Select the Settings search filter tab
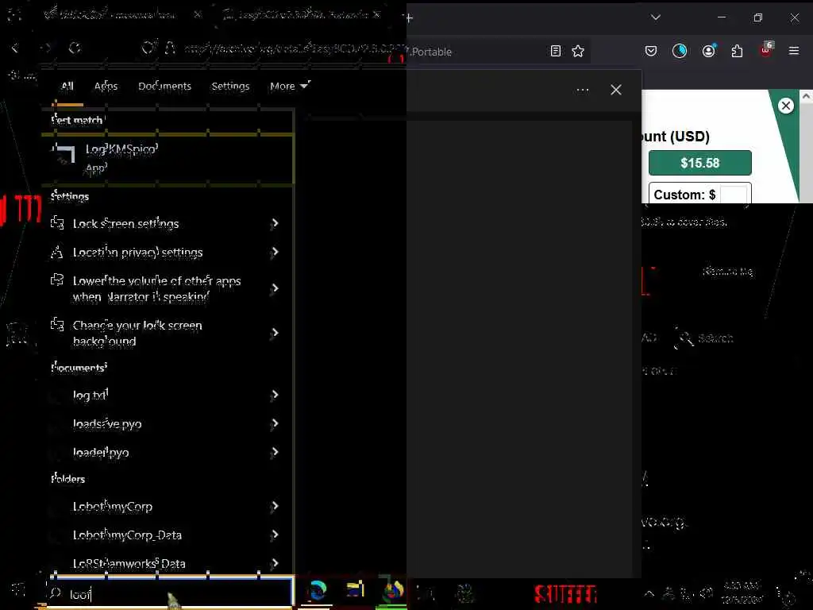The width and height of the screenshot is (813, 610). tap(230, 86)
